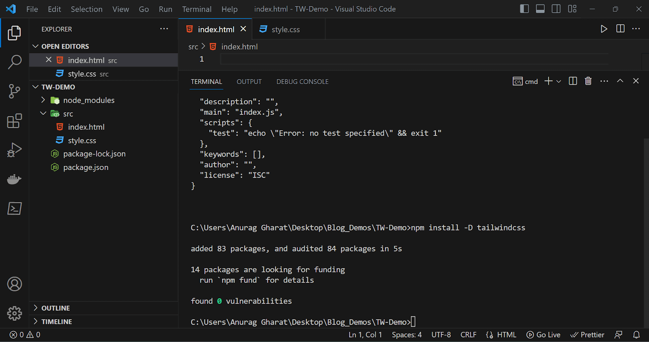The height and width of the screenshot is (342, 649).
Task: Open package-lock.json in file tree
Action: tap(95, 154)
